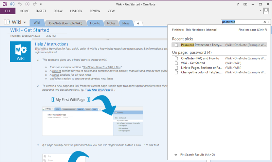Image resolution: width=272 pixels, height=162 pixels.
Task: Click the OneNote application logo icon
Action: (5, 4)
